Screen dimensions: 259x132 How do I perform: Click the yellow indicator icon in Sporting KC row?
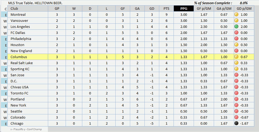(237, 69)
